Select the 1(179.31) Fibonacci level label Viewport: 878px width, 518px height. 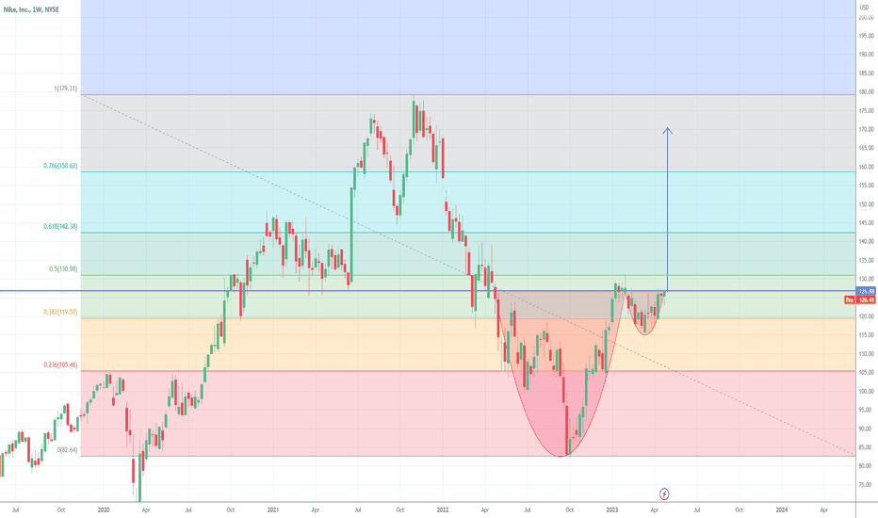pos(66,89)
